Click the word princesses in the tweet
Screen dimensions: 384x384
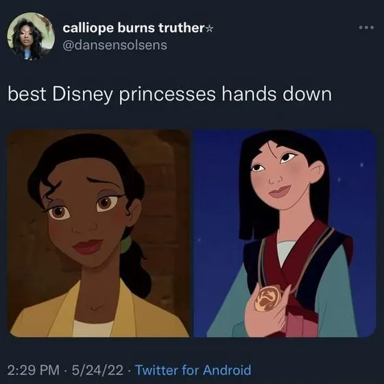click(x=167, y=95)
